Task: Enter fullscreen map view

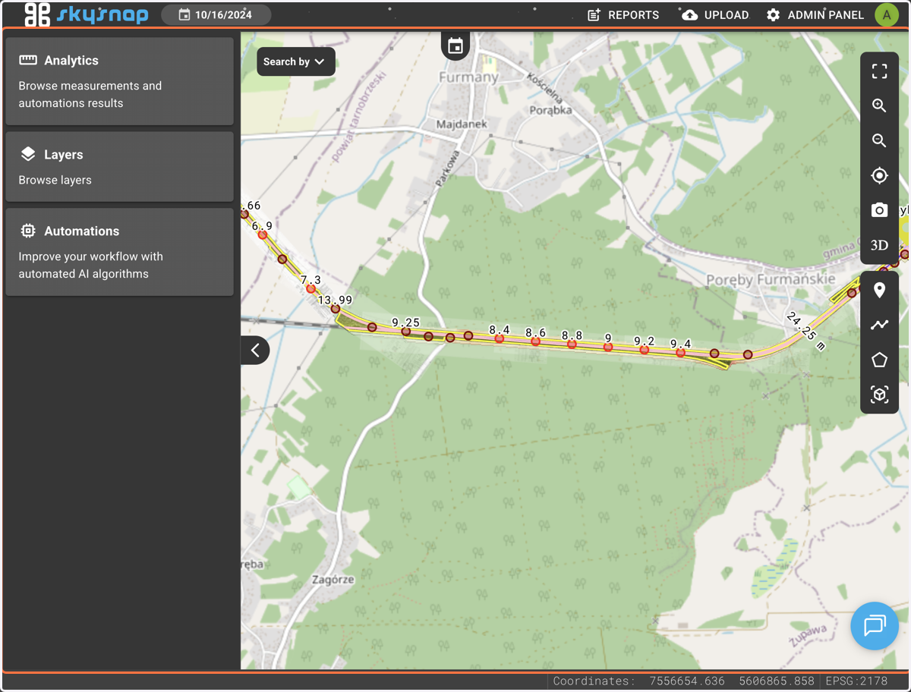Action: 879,71
